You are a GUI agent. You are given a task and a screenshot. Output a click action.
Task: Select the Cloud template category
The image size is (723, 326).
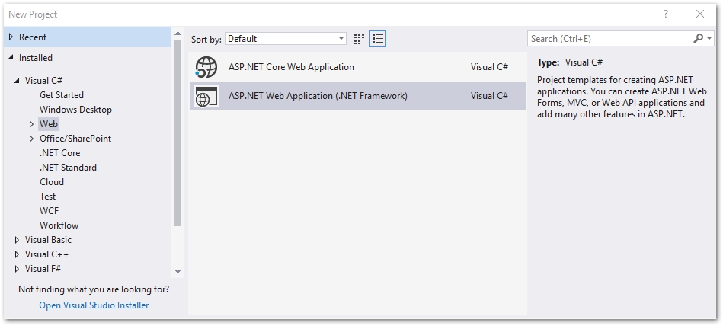point(52,182)
